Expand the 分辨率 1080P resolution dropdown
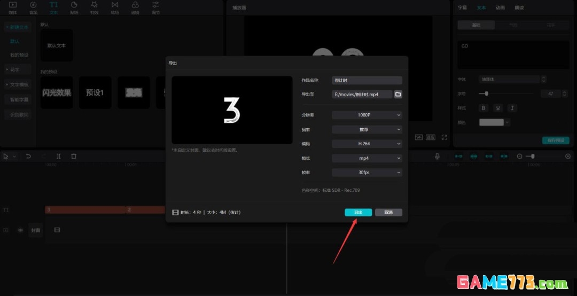This screenshot has width=577, height=296. coord(367,115)
